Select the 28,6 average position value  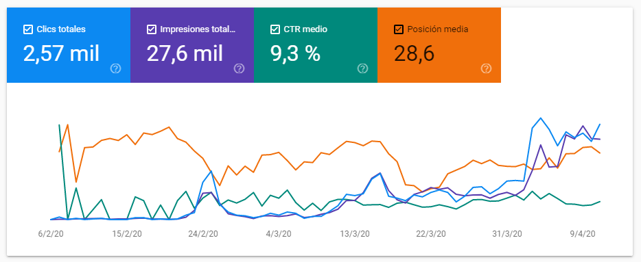(x=414, y=53)
